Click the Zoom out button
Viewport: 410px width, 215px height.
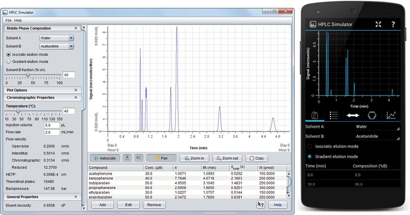227,158
